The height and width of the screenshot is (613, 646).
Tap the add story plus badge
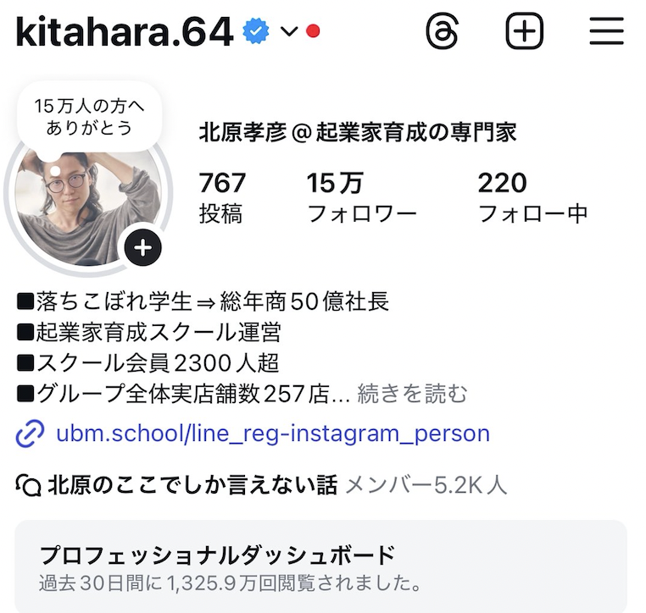(x=143, y=247)
